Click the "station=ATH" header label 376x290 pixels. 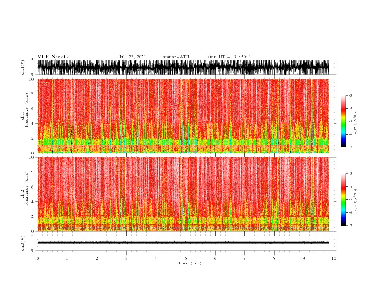coord(176,57)
